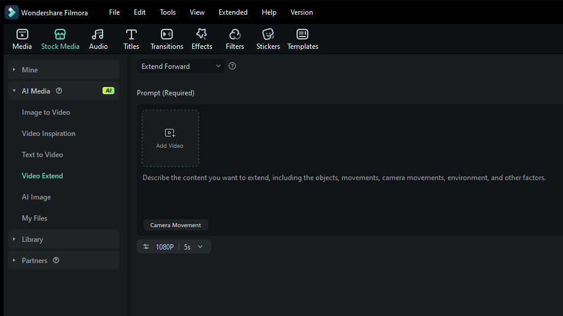This screenshot has height=316, width=563.
Task: Open the File menu
Action: (114, 12)
